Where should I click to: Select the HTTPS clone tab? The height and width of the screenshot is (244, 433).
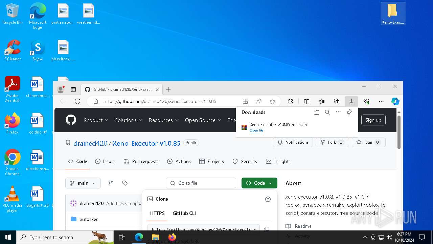coord(157,213)
